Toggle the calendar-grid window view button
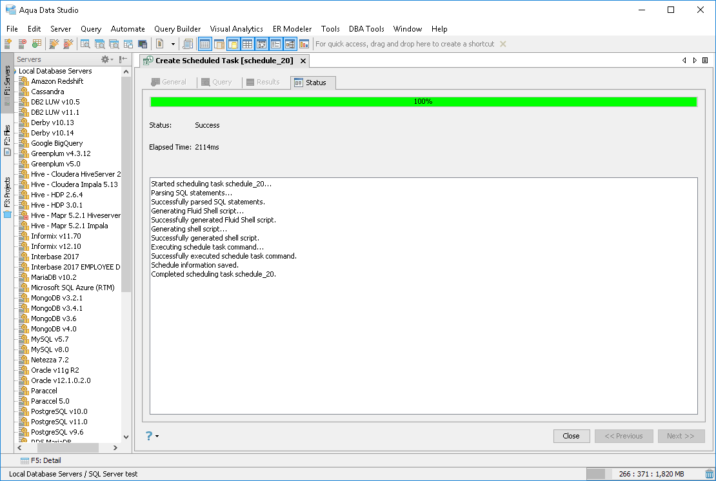The image size is (716, 481). pos(204,44)
